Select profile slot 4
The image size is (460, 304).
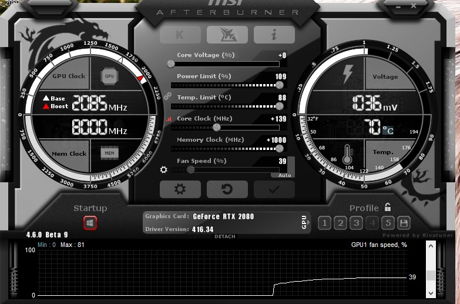372,223
